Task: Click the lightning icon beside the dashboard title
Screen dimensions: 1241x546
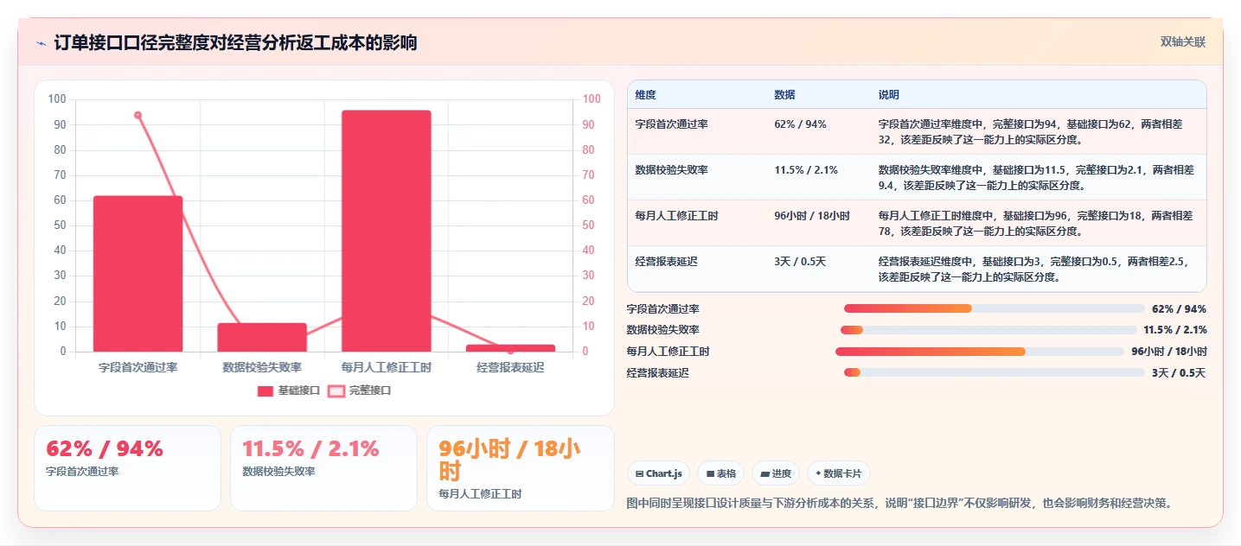Action: tap(41, 43)
